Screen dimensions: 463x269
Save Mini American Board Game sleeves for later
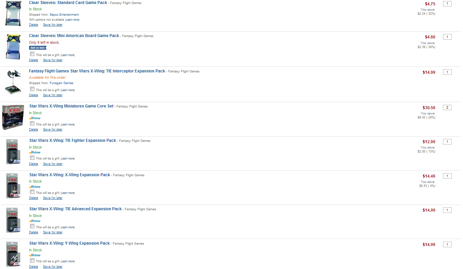pos(53,60)
